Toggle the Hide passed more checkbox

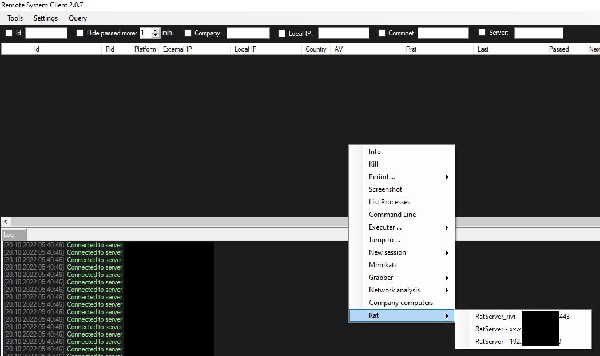click(80, 33)
